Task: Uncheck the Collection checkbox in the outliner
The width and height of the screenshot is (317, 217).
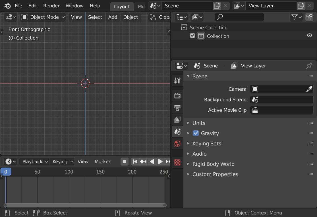Action: tap(192, 36)
